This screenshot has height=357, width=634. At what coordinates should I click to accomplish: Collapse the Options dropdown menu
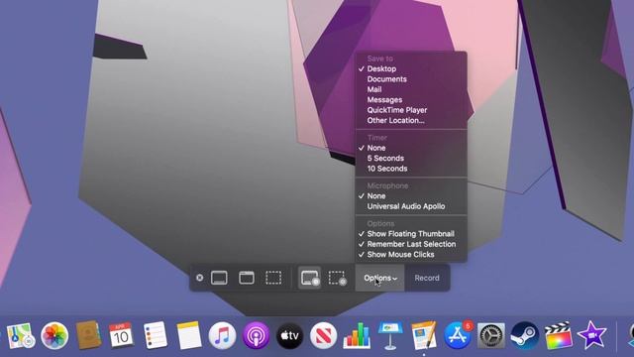point(380,278)
